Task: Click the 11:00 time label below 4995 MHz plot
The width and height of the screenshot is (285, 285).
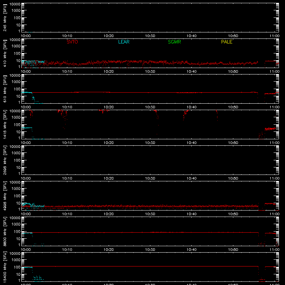Action: [274, 214]
